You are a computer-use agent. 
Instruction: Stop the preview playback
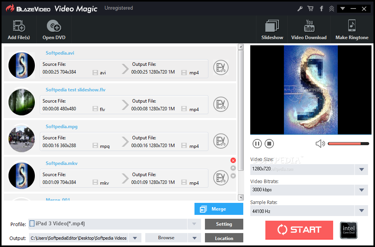click(269, 144)
